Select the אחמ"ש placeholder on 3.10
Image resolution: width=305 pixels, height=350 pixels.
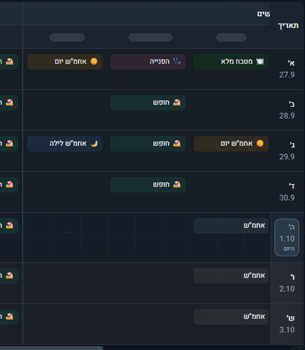click(231, 317)
